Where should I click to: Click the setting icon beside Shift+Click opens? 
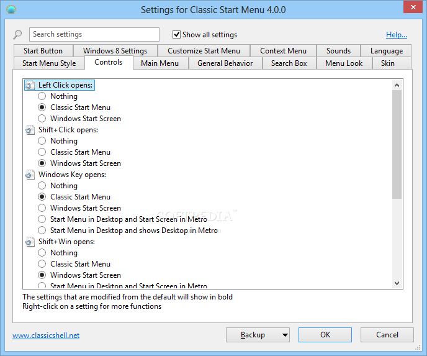click(30, 130)
